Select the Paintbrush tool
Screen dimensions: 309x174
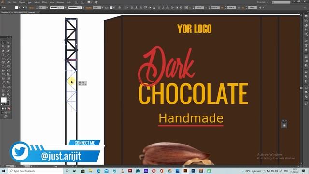8,58
